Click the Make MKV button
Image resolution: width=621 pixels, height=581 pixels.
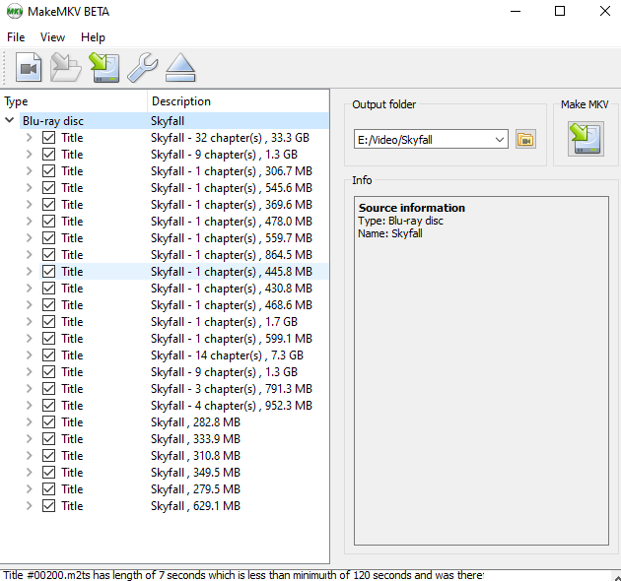click(x=586, y=139)
